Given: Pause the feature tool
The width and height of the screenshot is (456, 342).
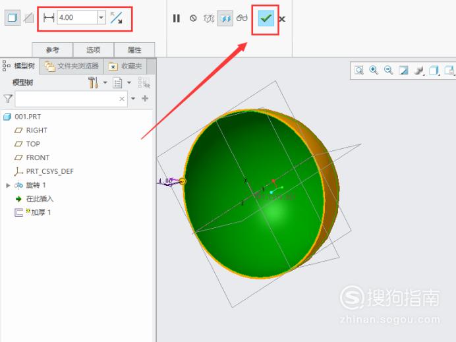Looking at the screenshot, I should pyautogui.click(x=176, y=18).
